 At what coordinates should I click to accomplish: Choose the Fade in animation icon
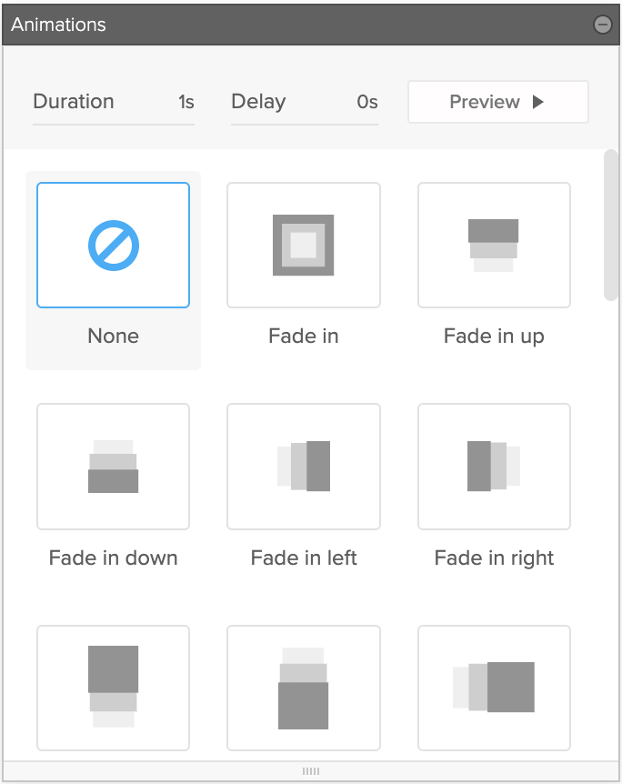[303, 246]
